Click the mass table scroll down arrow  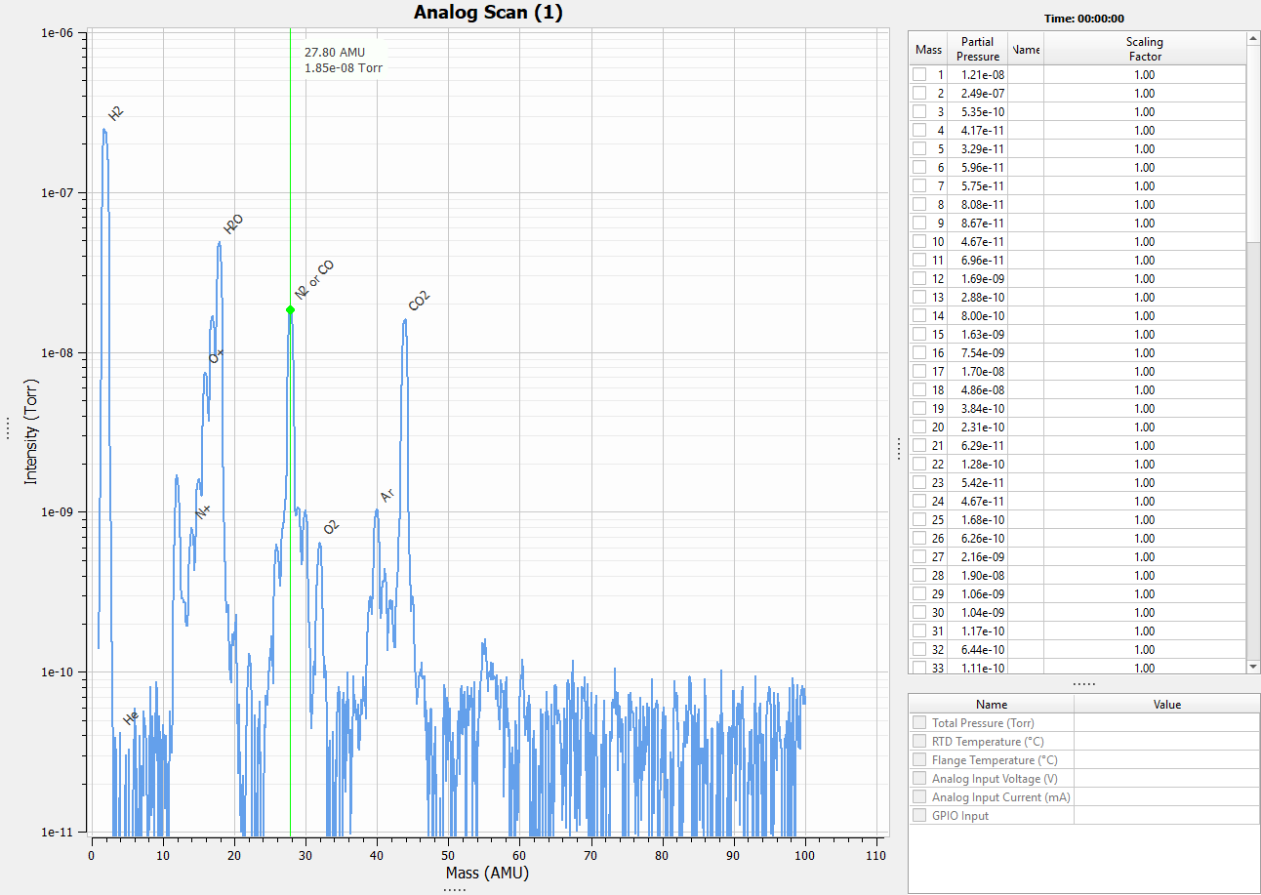1253,667
